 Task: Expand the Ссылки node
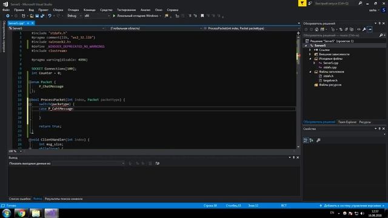[x=310, y=50]
